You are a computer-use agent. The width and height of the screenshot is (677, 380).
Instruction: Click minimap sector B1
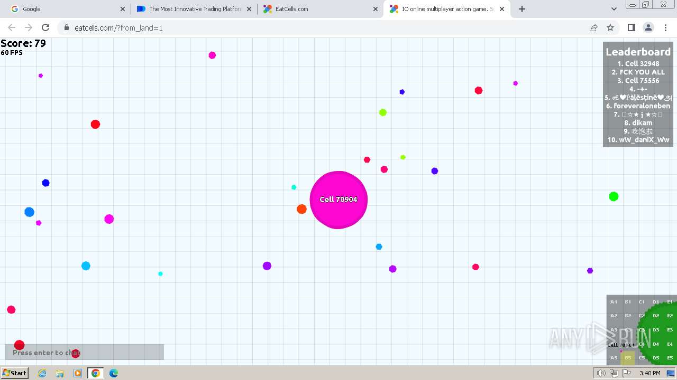click(628, 302)
